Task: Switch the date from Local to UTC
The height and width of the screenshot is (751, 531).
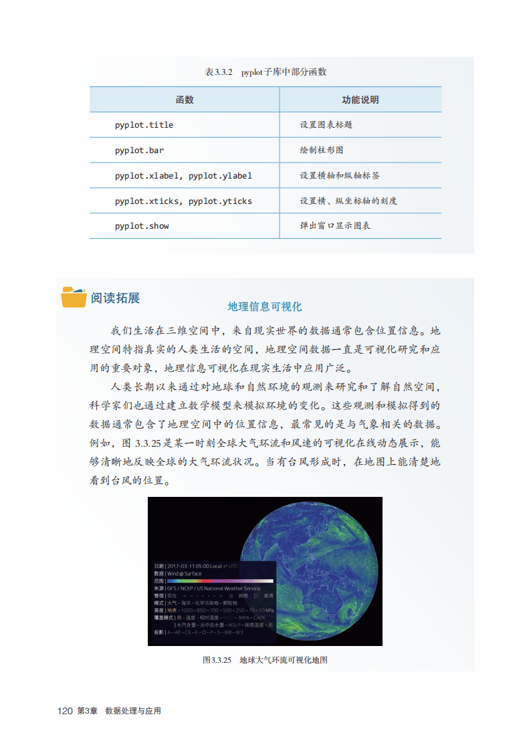Action: [233, 566]
